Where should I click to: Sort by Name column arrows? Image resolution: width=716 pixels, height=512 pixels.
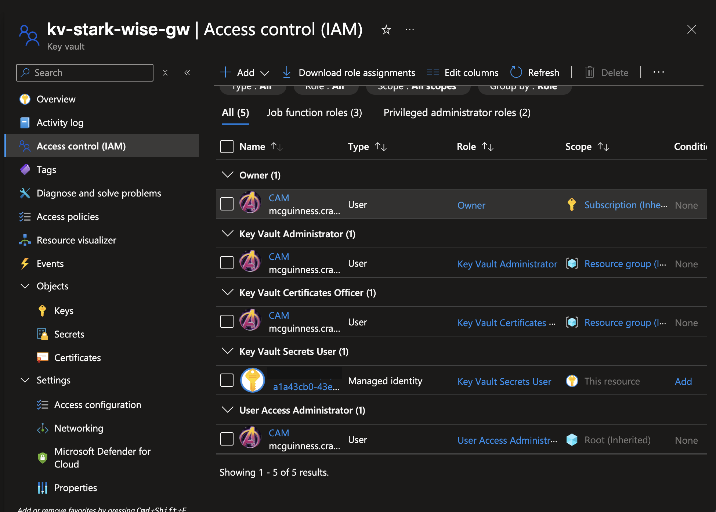(x=277, y=147)
